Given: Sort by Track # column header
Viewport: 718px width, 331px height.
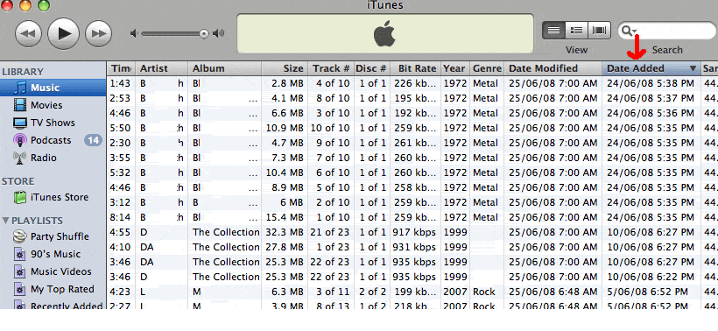Looking at the screenshot, I should point(331,68).
